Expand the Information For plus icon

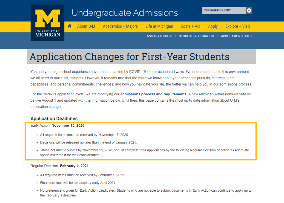(x=249, y=11)
